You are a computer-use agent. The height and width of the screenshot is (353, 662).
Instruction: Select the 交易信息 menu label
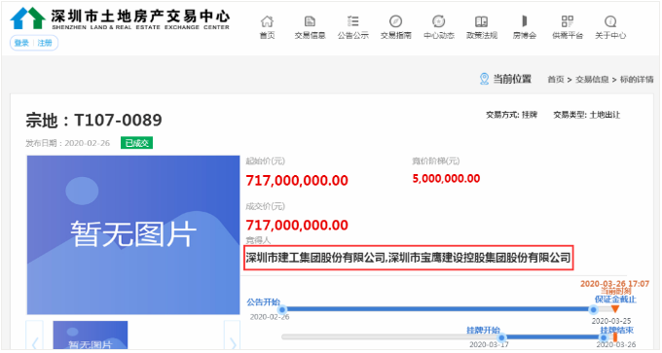coord(310,35)
